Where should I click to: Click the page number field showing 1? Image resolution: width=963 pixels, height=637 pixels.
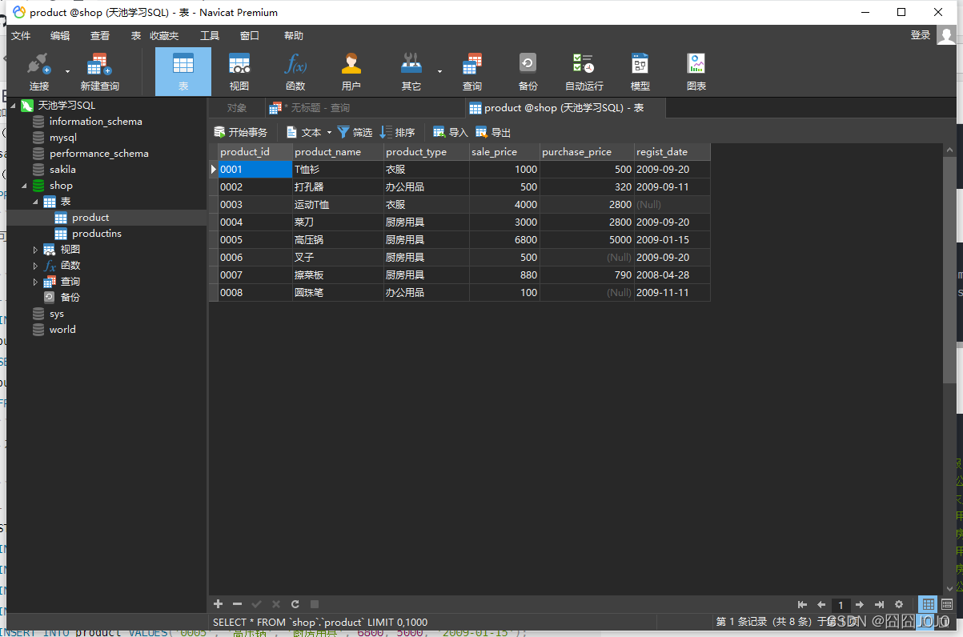point(841,606)
